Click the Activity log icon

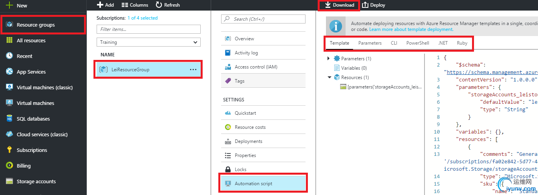point(228,53)
